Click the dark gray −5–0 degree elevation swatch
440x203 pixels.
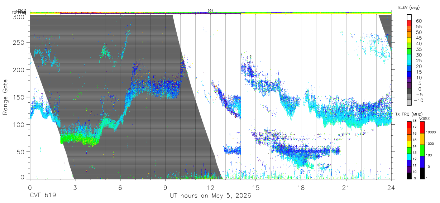pyautogui.click(x=410, y=92)
